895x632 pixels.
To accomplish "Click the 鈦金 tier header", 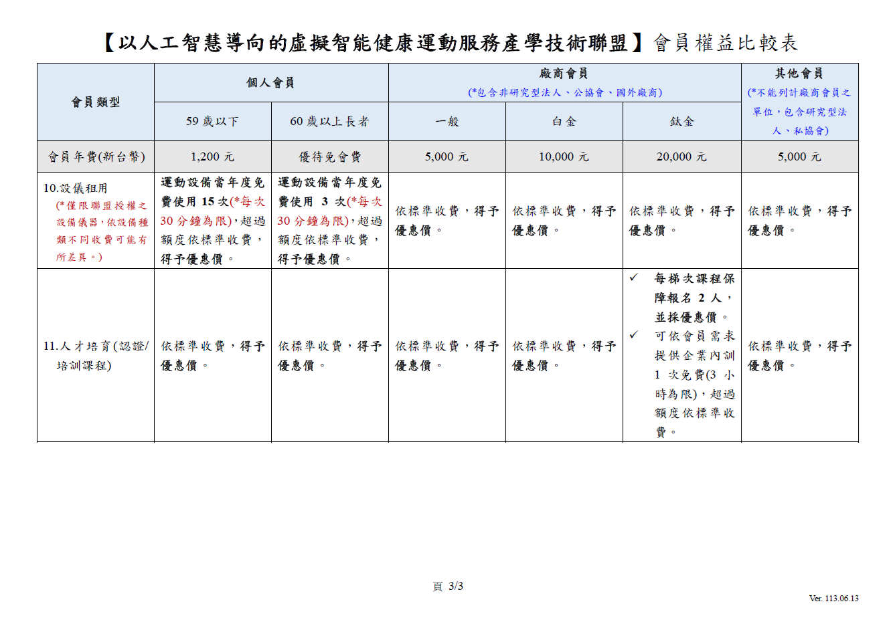I will coord(681,122).
